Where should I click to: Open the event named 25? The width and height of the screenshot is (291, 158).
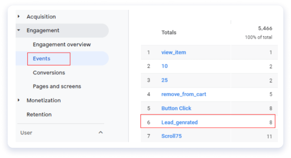(165, 80)
